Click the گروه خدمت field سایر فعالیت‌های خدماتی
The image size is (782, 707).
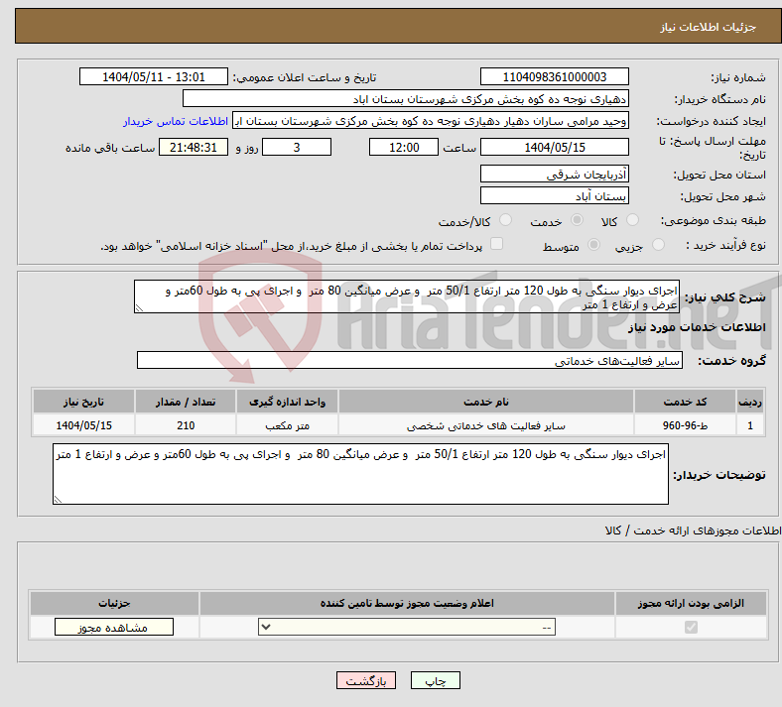click(410, 360)
